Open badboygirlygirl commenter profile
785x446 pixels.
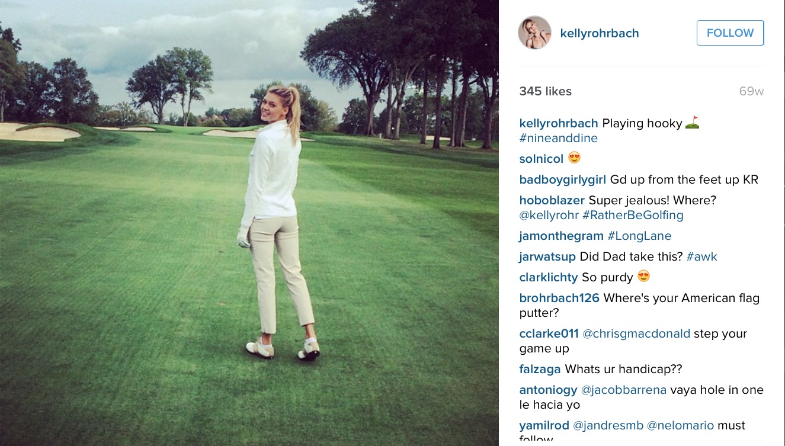tap(563, 180)
